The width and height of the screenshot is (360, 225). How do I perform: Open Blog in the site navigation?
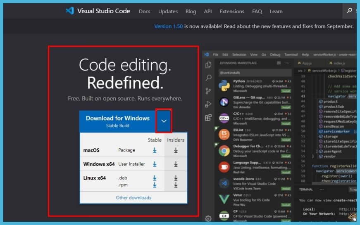coord(191,11)
